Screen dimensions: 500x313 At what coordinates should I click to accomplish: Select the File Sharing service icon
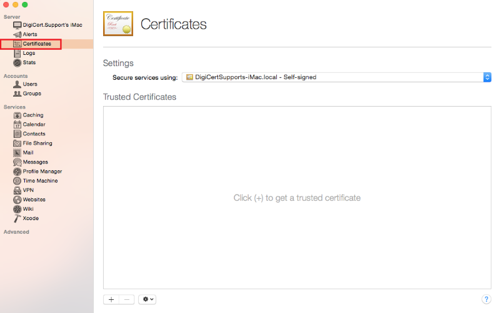tap(17, 143)
